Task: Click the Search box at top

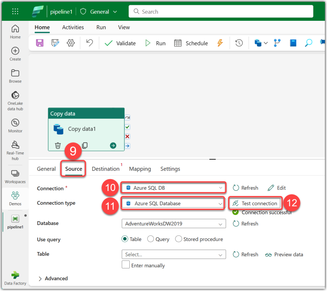Action: pyautogui.click(x=221, y=11)
